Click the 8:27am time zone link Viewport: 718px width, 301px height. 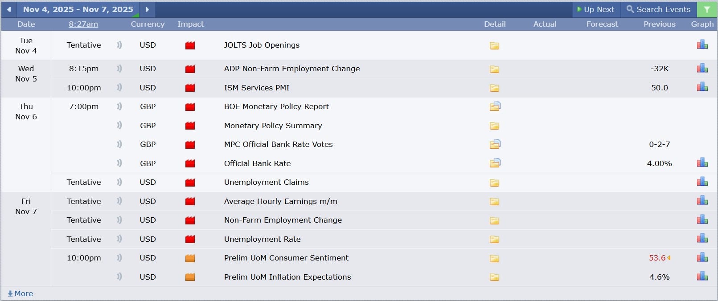pyautogui.click(x=83, y=24)
